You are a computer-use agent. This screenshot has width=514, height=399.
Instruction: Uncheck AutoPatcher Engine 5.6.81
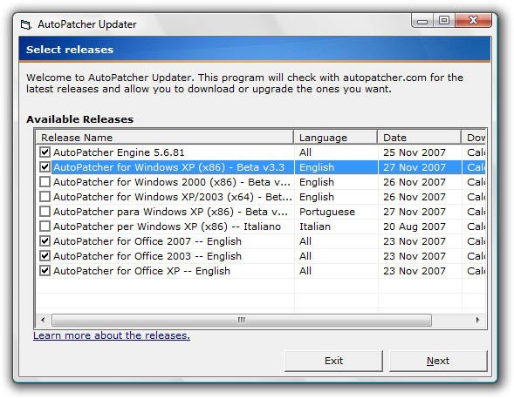[45, 152]
